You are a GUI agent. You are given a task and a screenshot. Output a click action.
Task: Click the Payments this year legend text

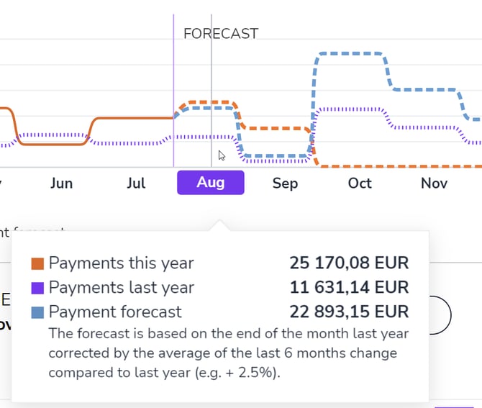(122, 263)
